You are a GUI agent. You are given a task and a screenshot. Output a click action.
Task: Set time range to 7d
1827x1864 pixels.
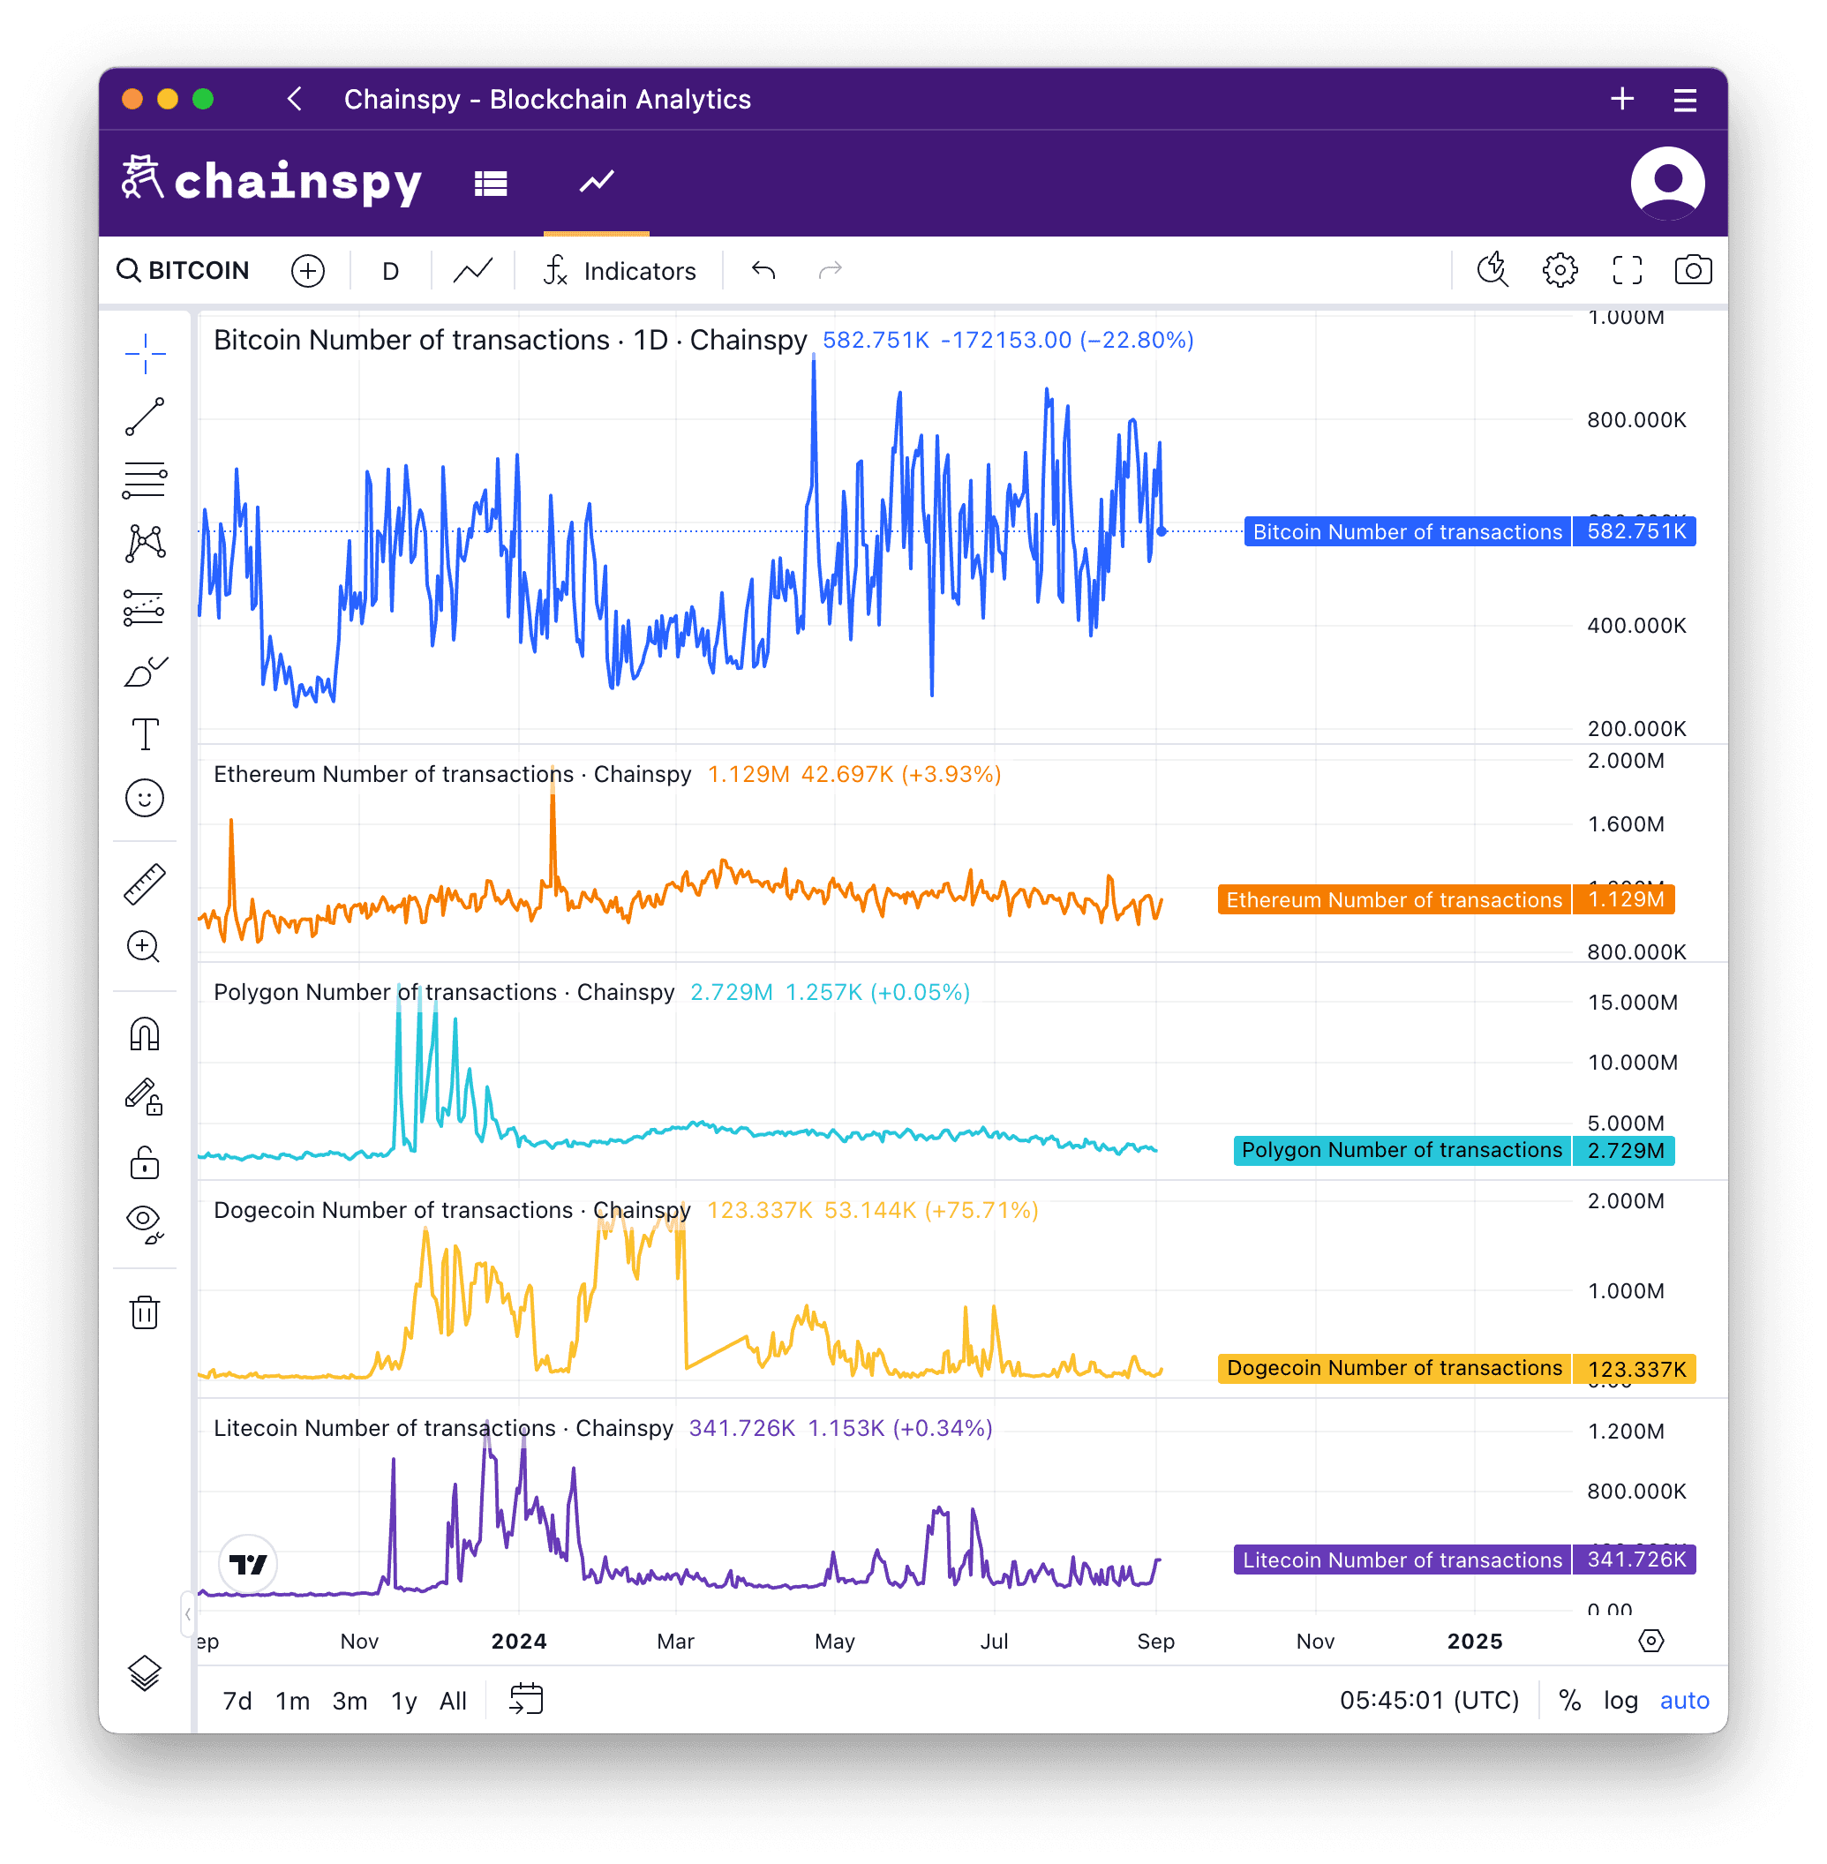(237, 1701)
